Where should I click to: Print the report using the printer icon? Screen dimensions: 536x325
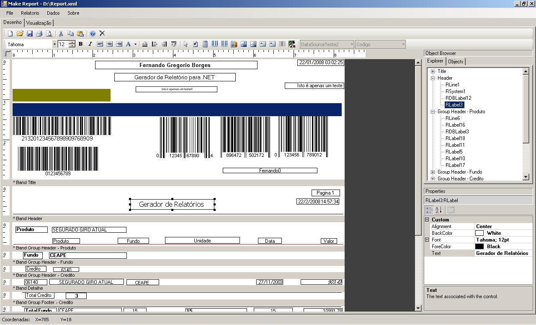[39, 34]
